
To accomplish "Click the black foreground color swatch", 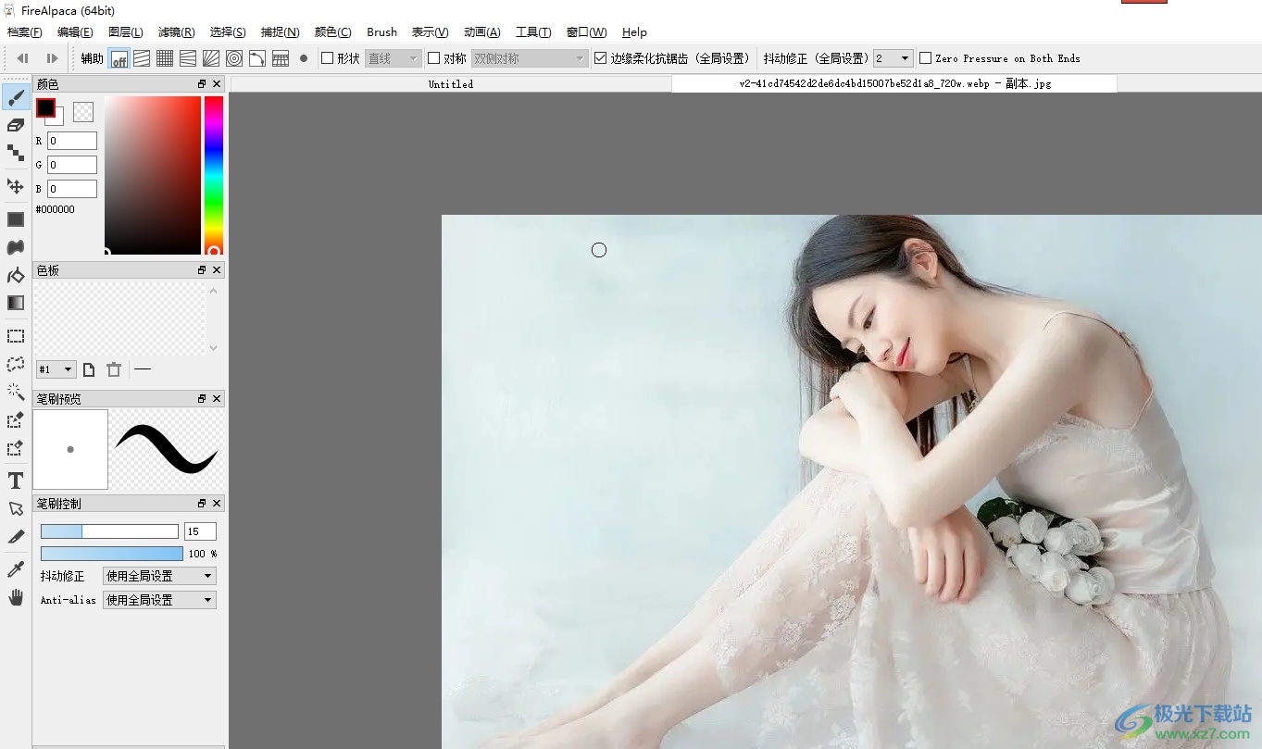I will pos(45,108).
